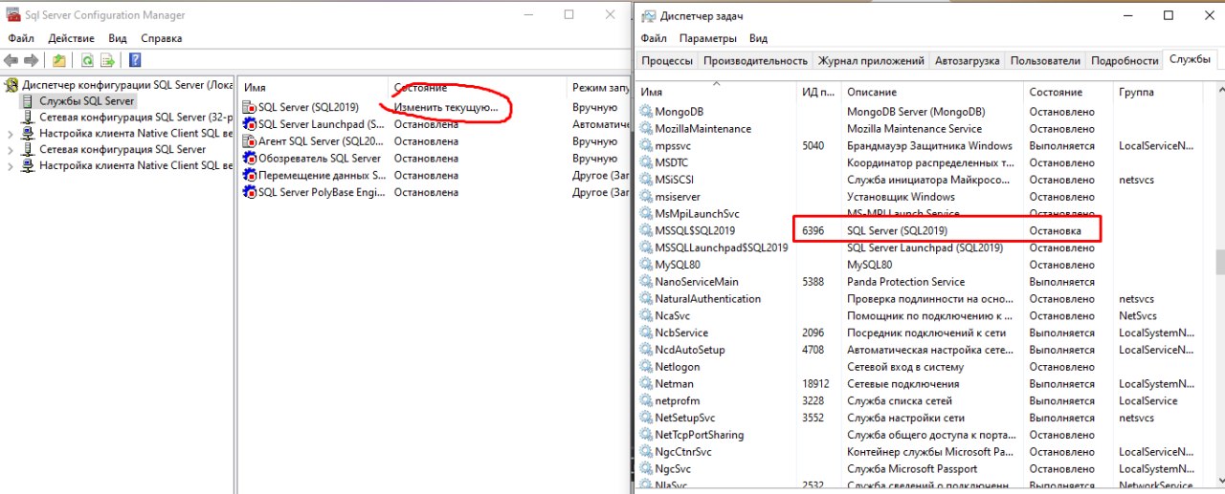
Task: Click the Task Manager vertical scrollbar thumb
Action: click(x=1219, y=262)
